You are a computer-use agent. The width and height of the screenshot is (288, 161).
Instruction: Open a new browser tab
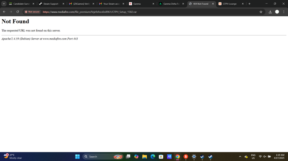click(249, 4)
